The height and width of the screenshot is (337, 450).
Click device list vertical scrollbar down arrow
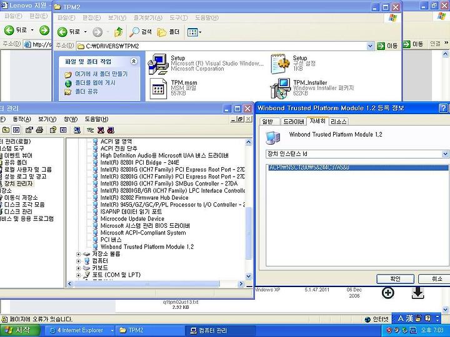[249, 276]
